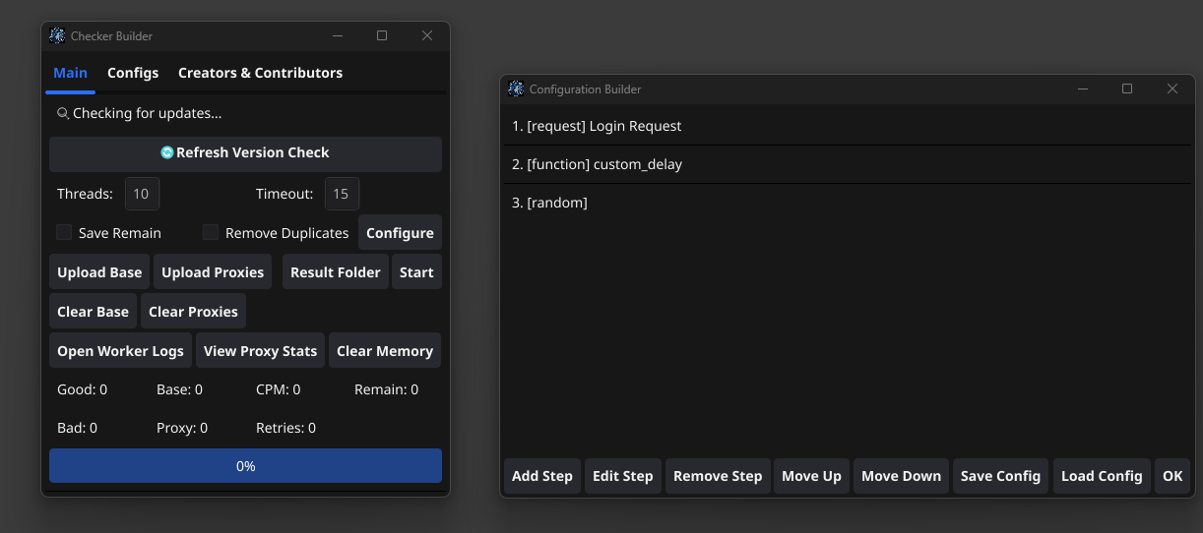Select step 3 random
Image resolution: width=1203 pixels, height=533 pixels.
pyautogui.click(x=848, y=203)
